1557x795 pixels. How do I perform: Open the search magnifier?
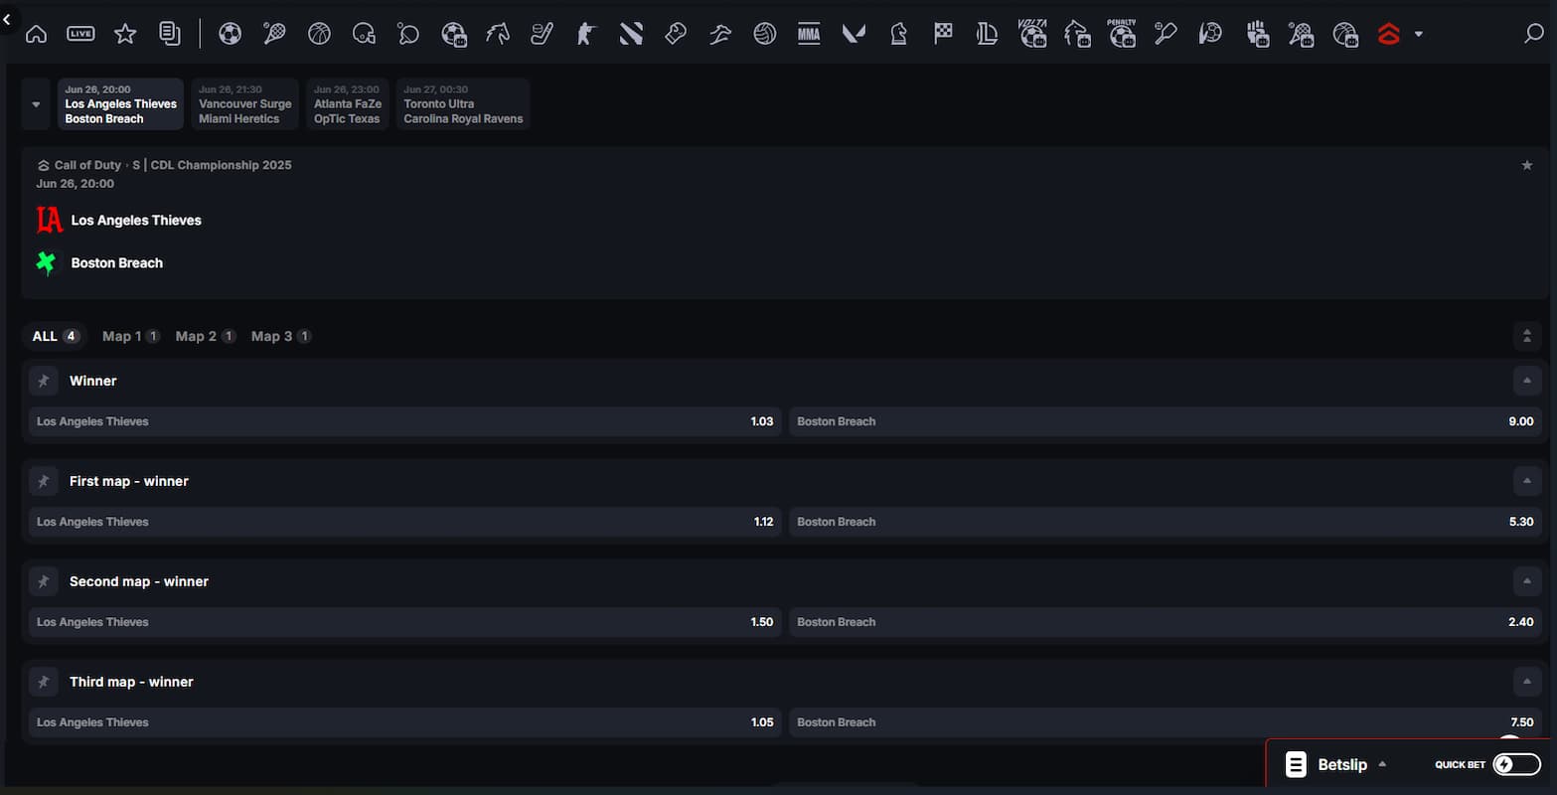1533,34
